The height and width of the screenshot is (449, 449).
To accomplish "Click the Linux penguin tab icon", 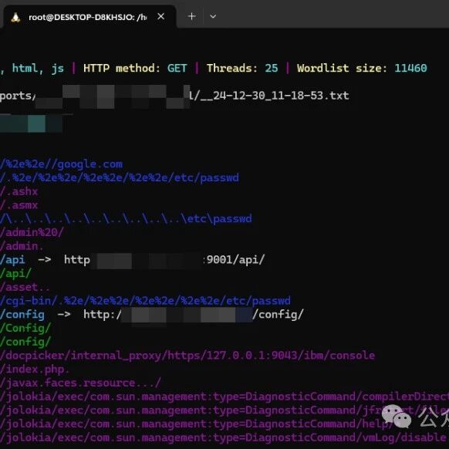I will pyautogui.click(x=15, y=17).
